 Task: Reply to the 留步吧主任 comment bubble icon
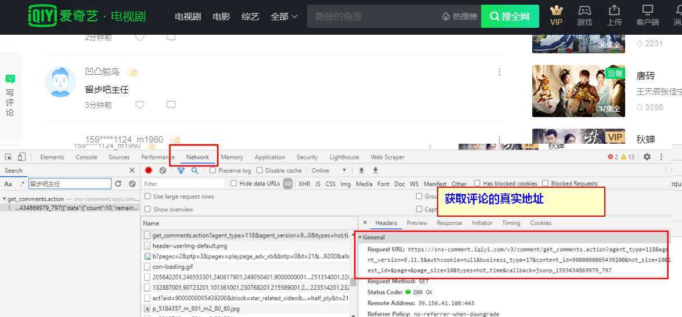click(171, 105)
